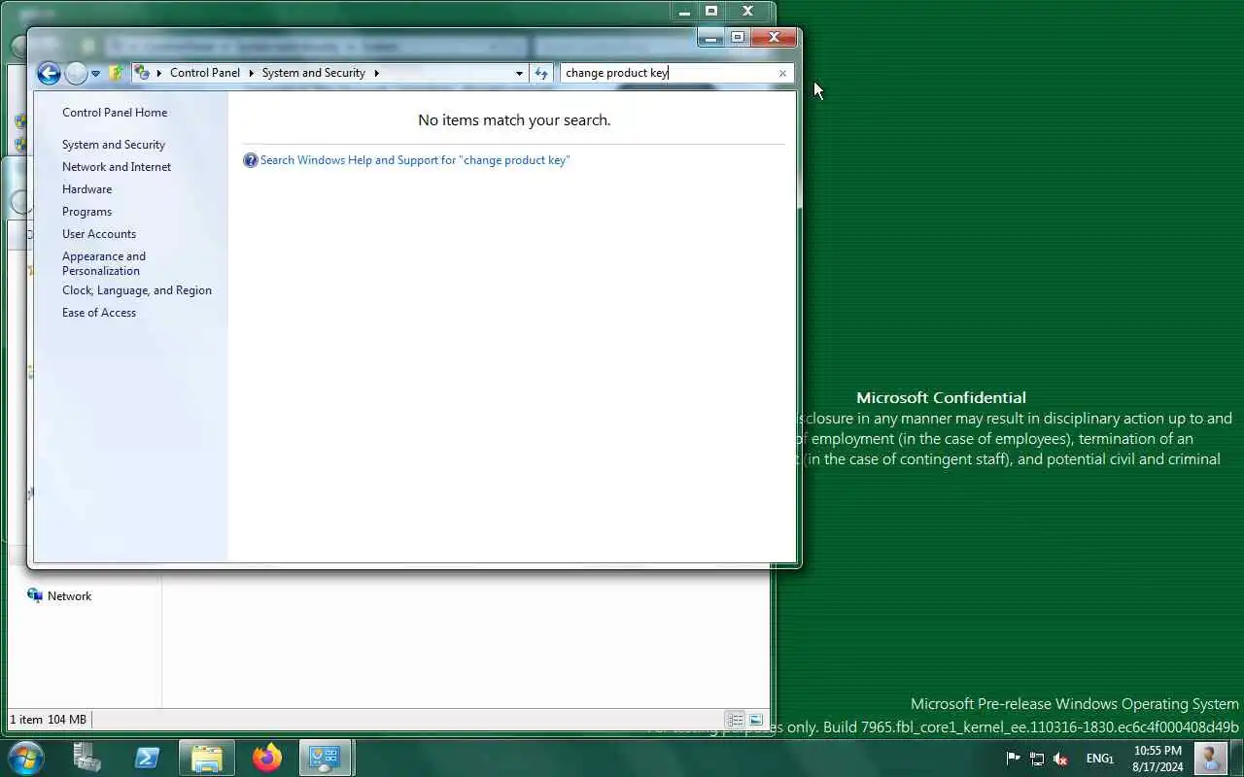Open Ease of Access category
Image resolution: width=1244 pixels, height=777 pixels.
pyautogui.click(x=99, y=313)
